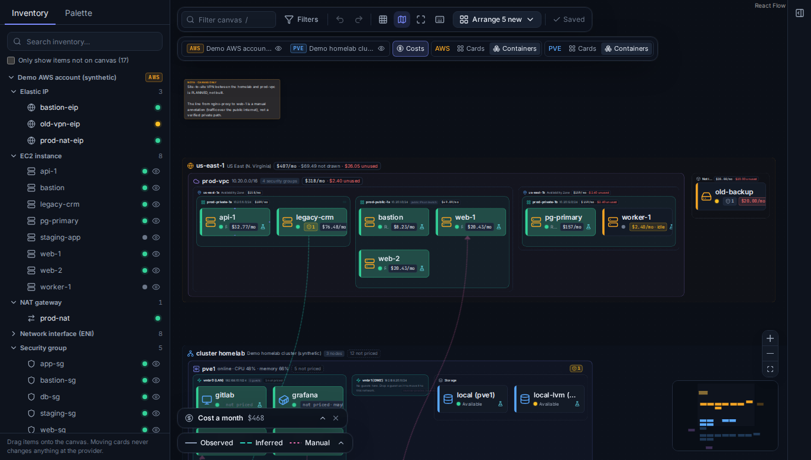Click the flask icon on api-1 card
This screenshot has height=460, width=811.
pyautogui.click(x=263, y=227)
